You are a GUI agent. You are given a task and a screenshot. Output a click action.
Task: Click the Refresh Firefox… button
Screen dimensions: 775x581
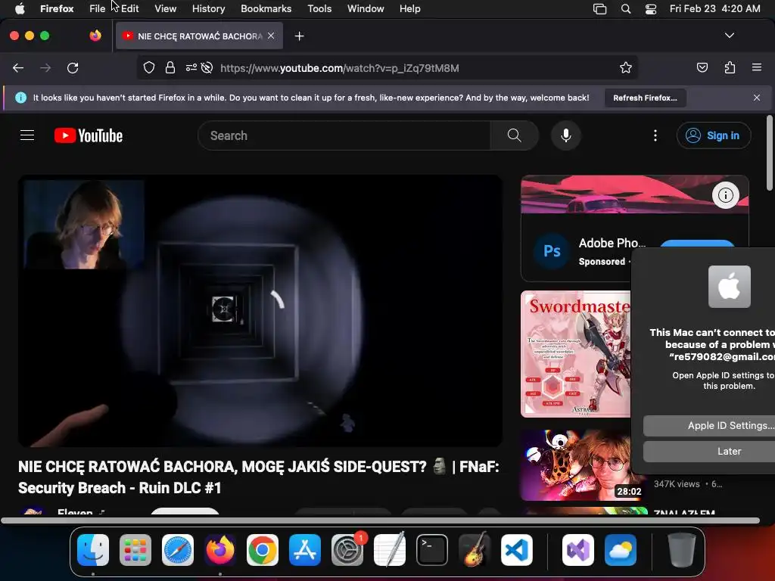point(645,98)
